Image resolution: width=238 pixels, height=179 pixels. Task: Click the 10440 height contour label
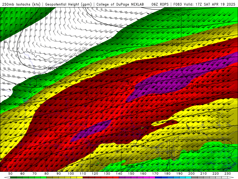point(195,86)
